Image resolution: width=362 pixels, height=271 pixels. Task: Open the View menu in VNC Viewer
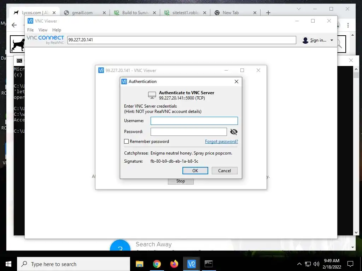tap(43, 30)
